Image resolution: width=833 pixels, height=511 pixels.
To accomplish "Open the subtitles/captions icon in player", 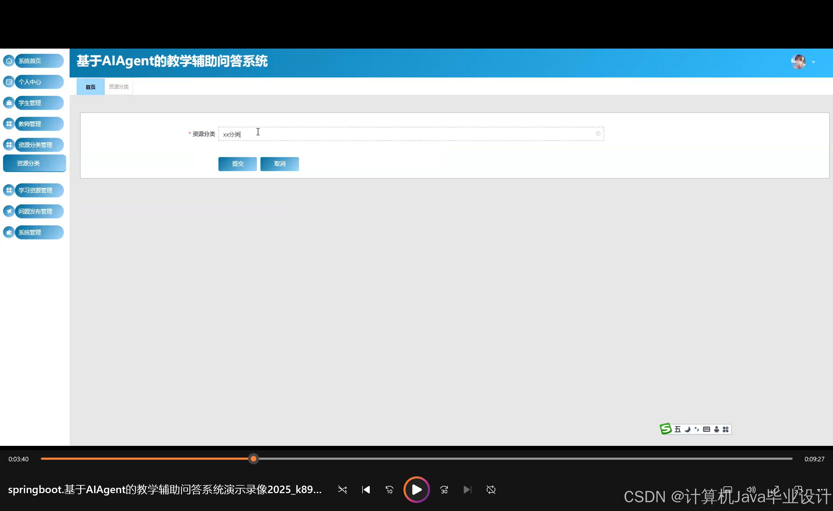I will 727,489.
